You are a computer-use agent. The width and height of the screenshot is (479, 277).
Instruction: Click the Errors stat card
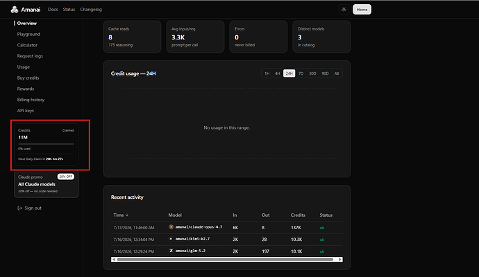(x=258, y=37)
